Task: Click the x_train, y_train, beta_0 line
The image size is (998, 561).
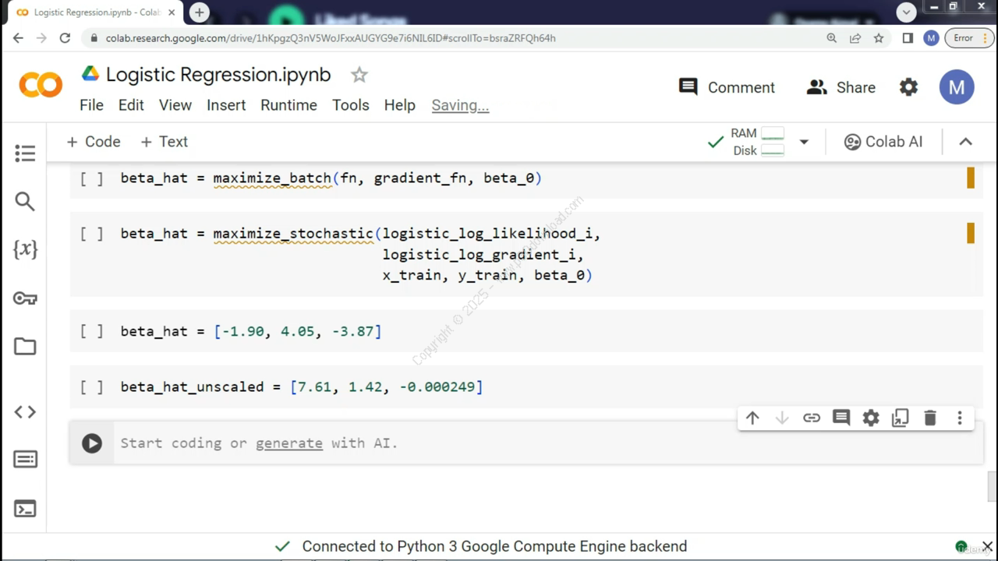Action: (487, 276)
